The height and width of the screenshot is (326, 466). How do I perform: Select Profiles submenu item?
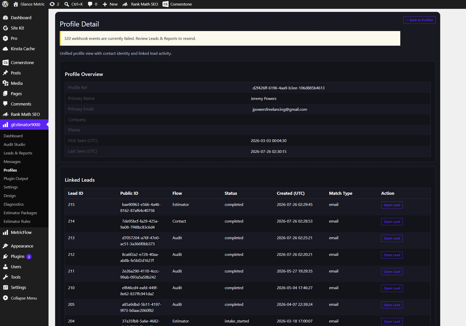10,170
